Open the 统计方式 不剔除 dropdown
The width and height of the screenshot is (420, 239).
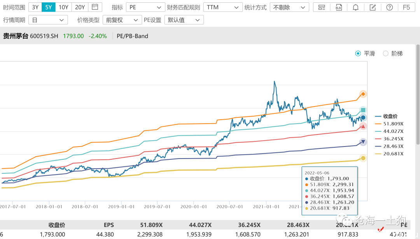pos(289,7)
